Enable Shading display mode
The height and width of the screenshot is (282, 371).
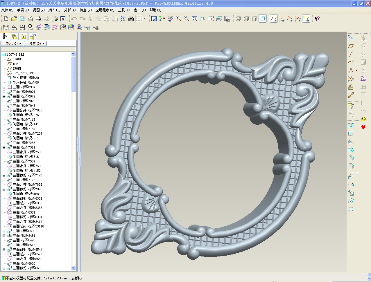click(263, 19)
